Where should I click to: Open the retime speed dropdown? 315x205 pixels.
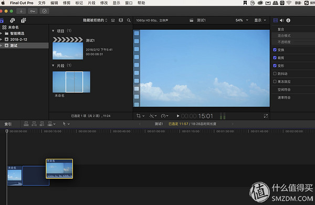point(164,116)
